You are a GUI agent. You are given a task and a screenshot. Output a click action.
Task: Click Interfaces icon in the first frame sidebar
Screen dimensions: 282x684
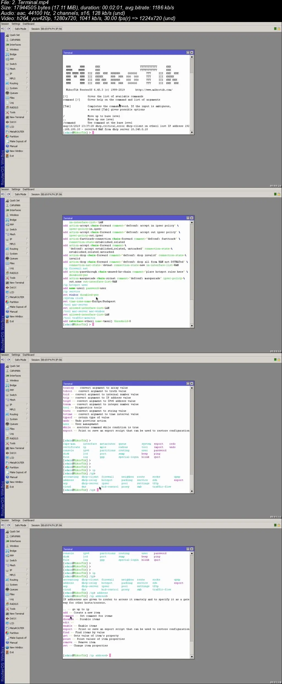click(7, 45)
